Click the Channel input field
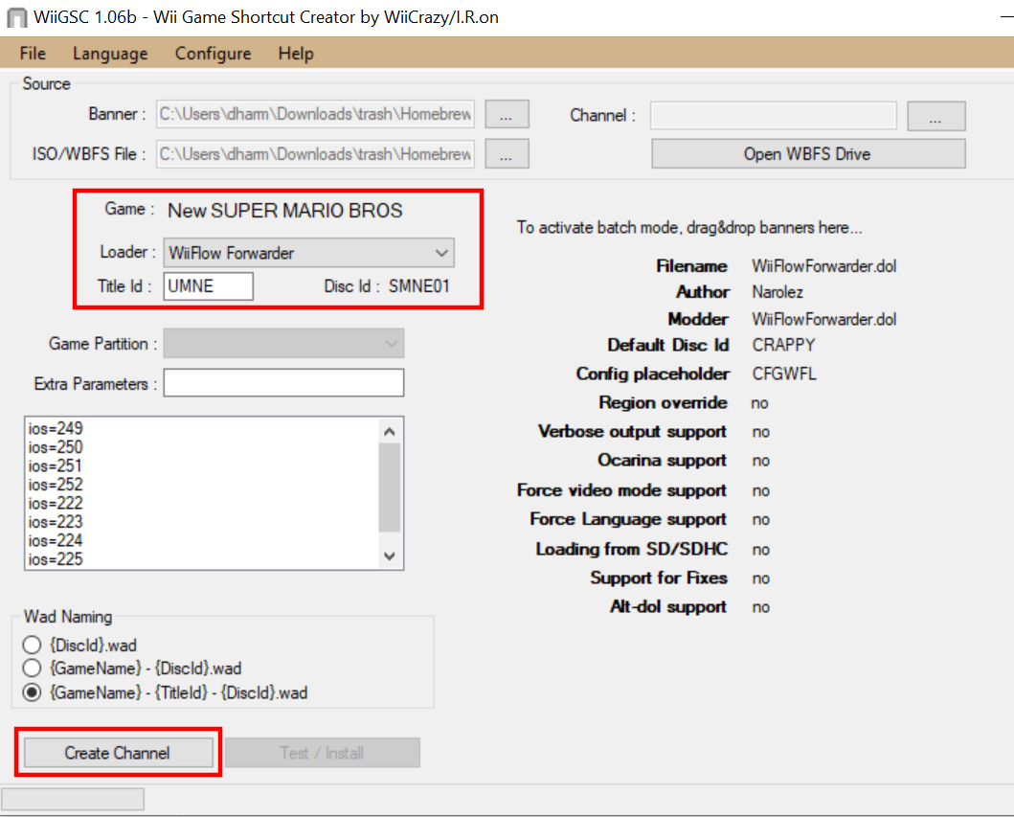 point(774,115)
